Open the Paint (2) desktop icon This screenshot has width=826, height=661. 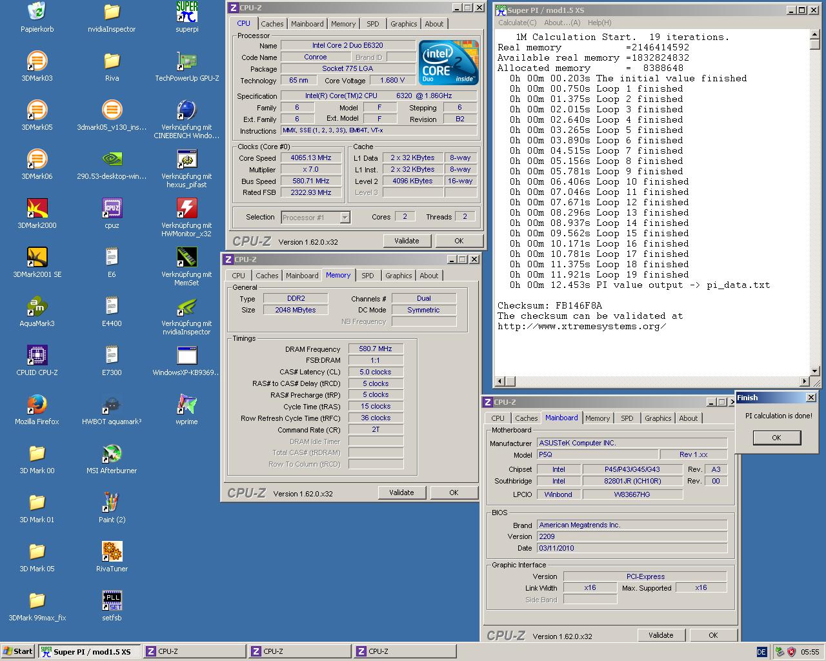click(x=112, y=502)
